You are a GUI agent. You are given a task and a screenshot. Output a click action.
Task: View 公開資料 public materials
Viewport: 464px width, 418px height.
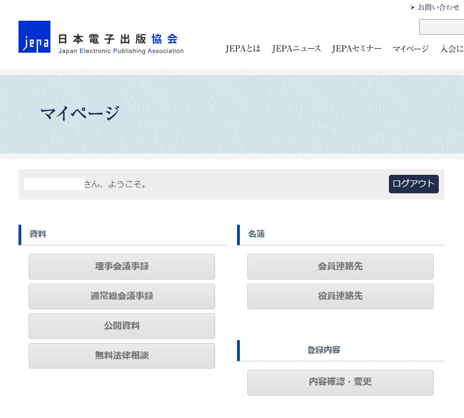click(122, 326)
